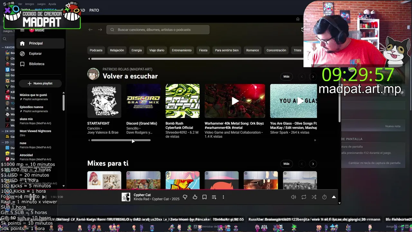Open the PATO tab in Steam
412x232 pixels.
click(x=94, y=10)
